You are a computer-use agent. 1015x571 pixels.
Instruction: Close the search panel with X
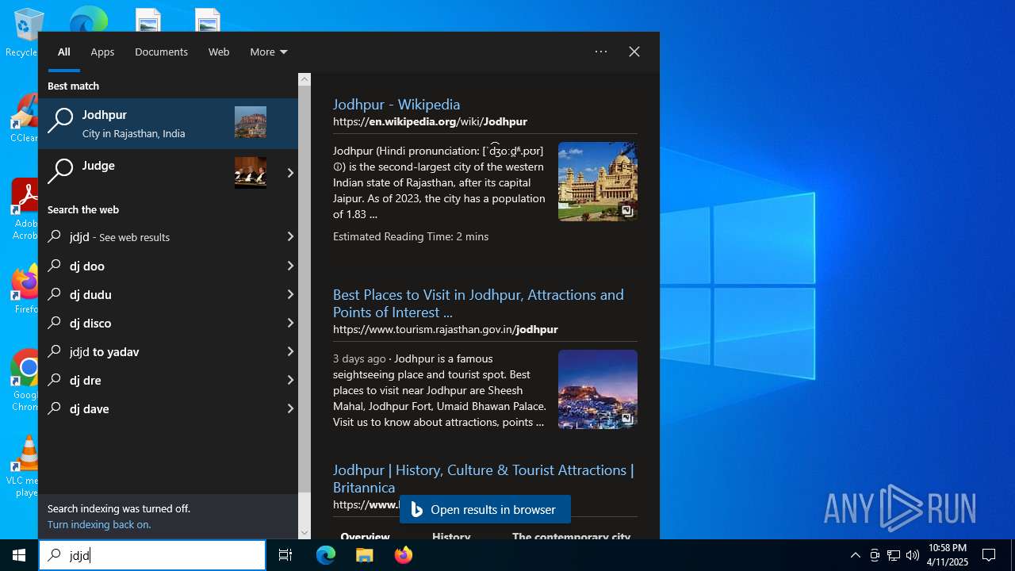634,52
